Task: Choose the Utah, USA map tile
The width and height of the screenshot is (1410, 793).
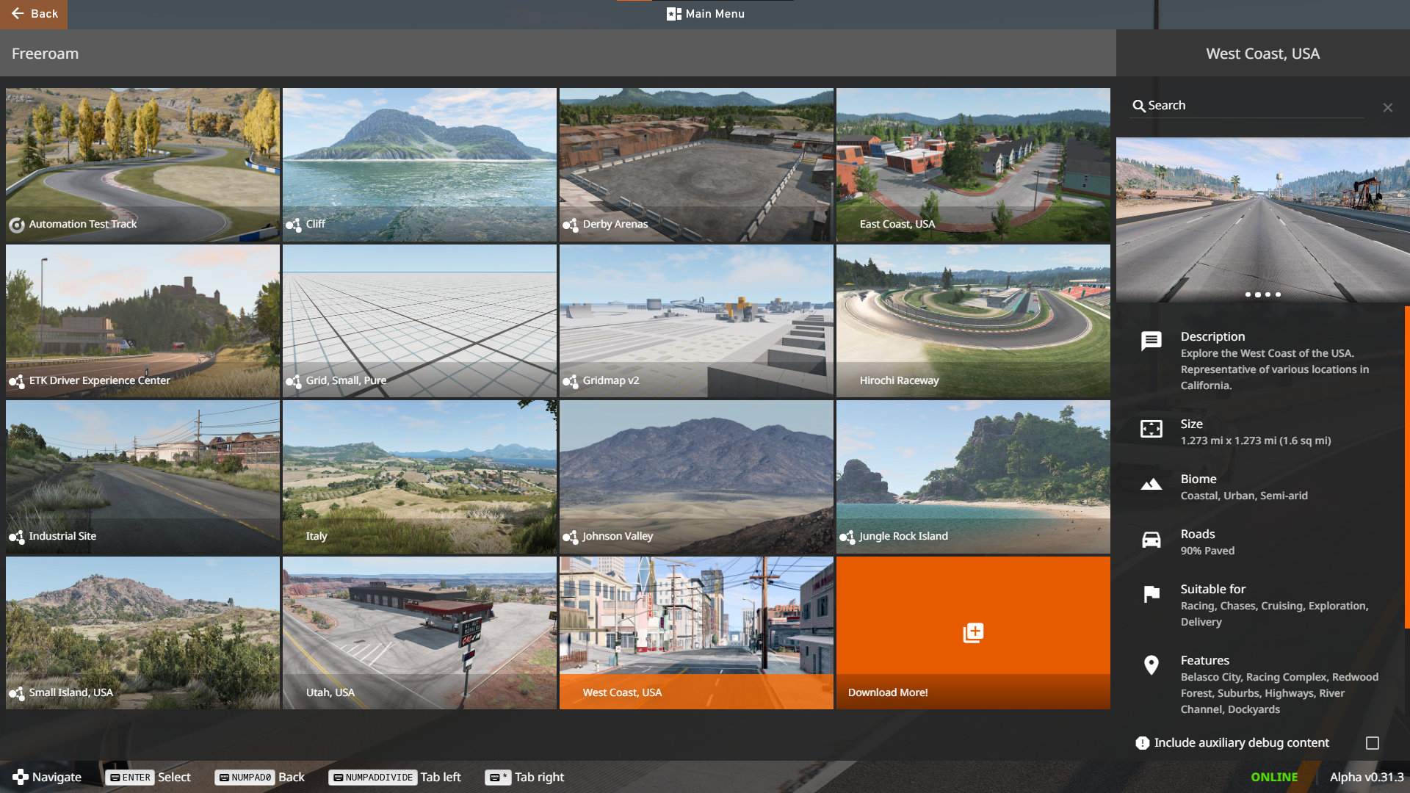Action: click(419, 633)
